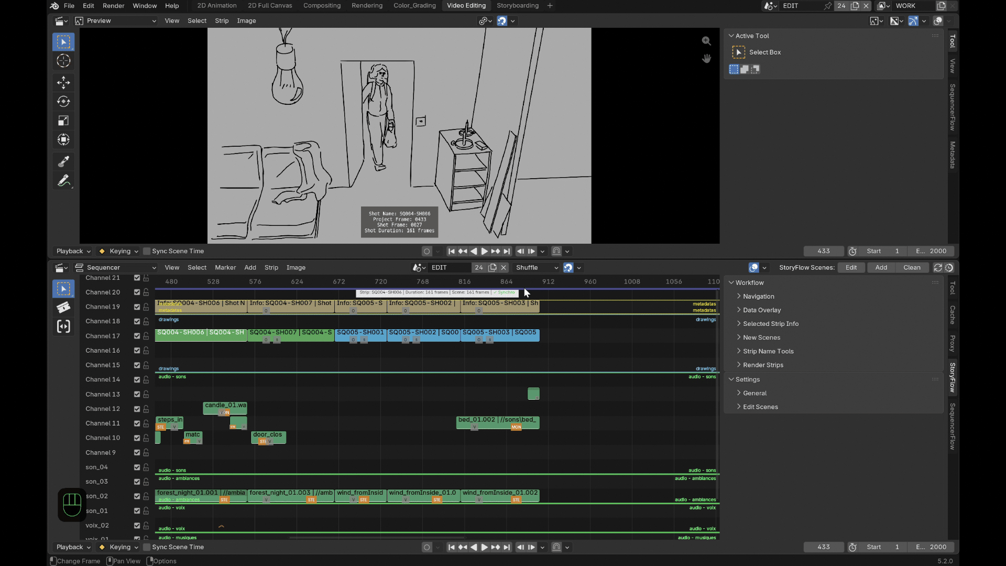Select the Slip tool in sequencer toolbar
Screen dimensions: 1006x566
point(63,326)
